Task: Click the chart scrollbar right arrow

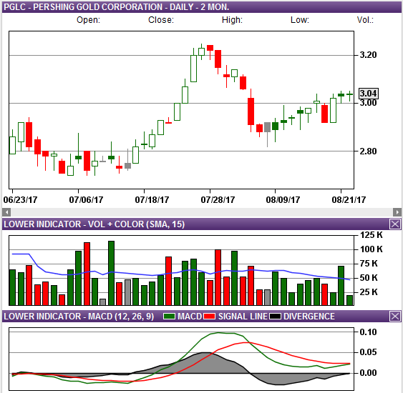Action: (397, 212)
